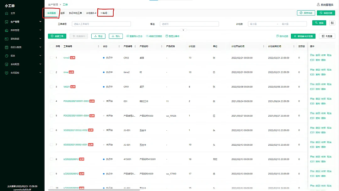The image size is (339, 191).
Task: Open filter settings icon beside 查询 button
Action: pyautogui.click(x=332, y=23)
